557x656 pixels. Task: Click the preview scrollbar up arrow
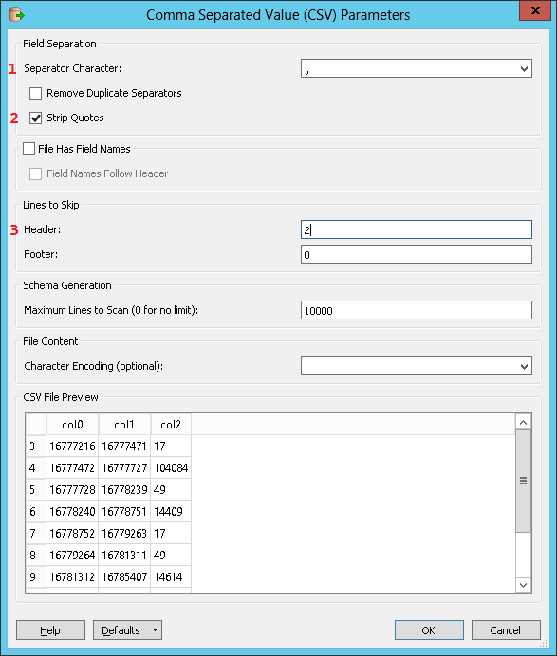tap(523, 422)
